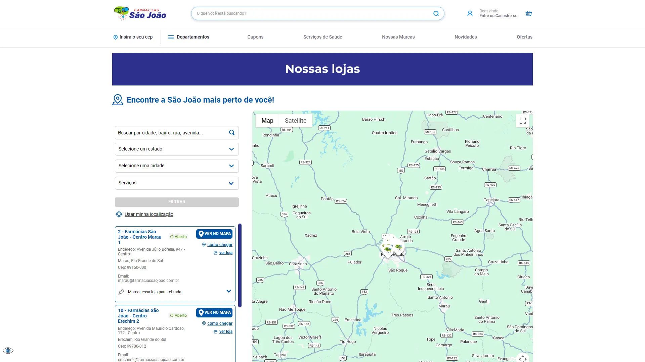The image size is (645, 362).
Task: Click VER NO MAPA for Centro Erechim 2
Action: [214, 312]
